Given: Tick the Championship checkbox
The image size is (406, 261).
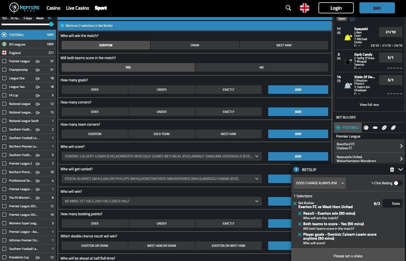Looking at the screenshot, I should tap(4, 70).
